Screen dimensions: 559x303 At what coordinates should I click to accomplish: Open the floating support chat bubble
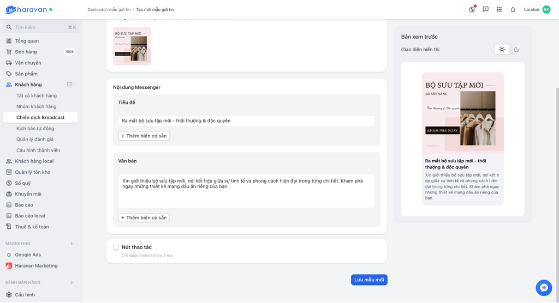pos(544,287)
